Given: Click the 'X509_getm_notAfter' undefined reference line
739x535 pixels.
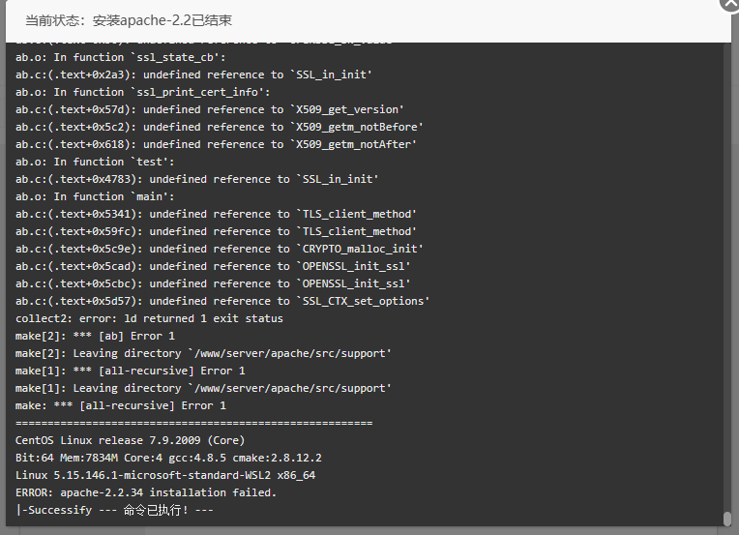Looking at the screenshot, I should point(216,145).
